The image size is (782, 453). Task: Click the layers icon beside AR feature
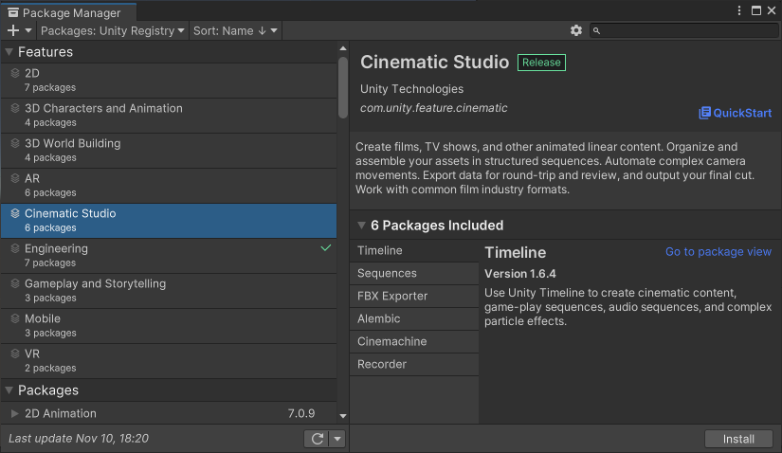pos(15,178)
